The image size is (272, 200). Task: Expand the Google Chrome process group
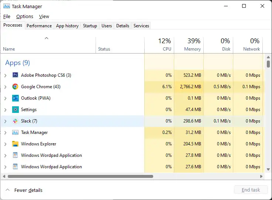click(x=5, y=87)
